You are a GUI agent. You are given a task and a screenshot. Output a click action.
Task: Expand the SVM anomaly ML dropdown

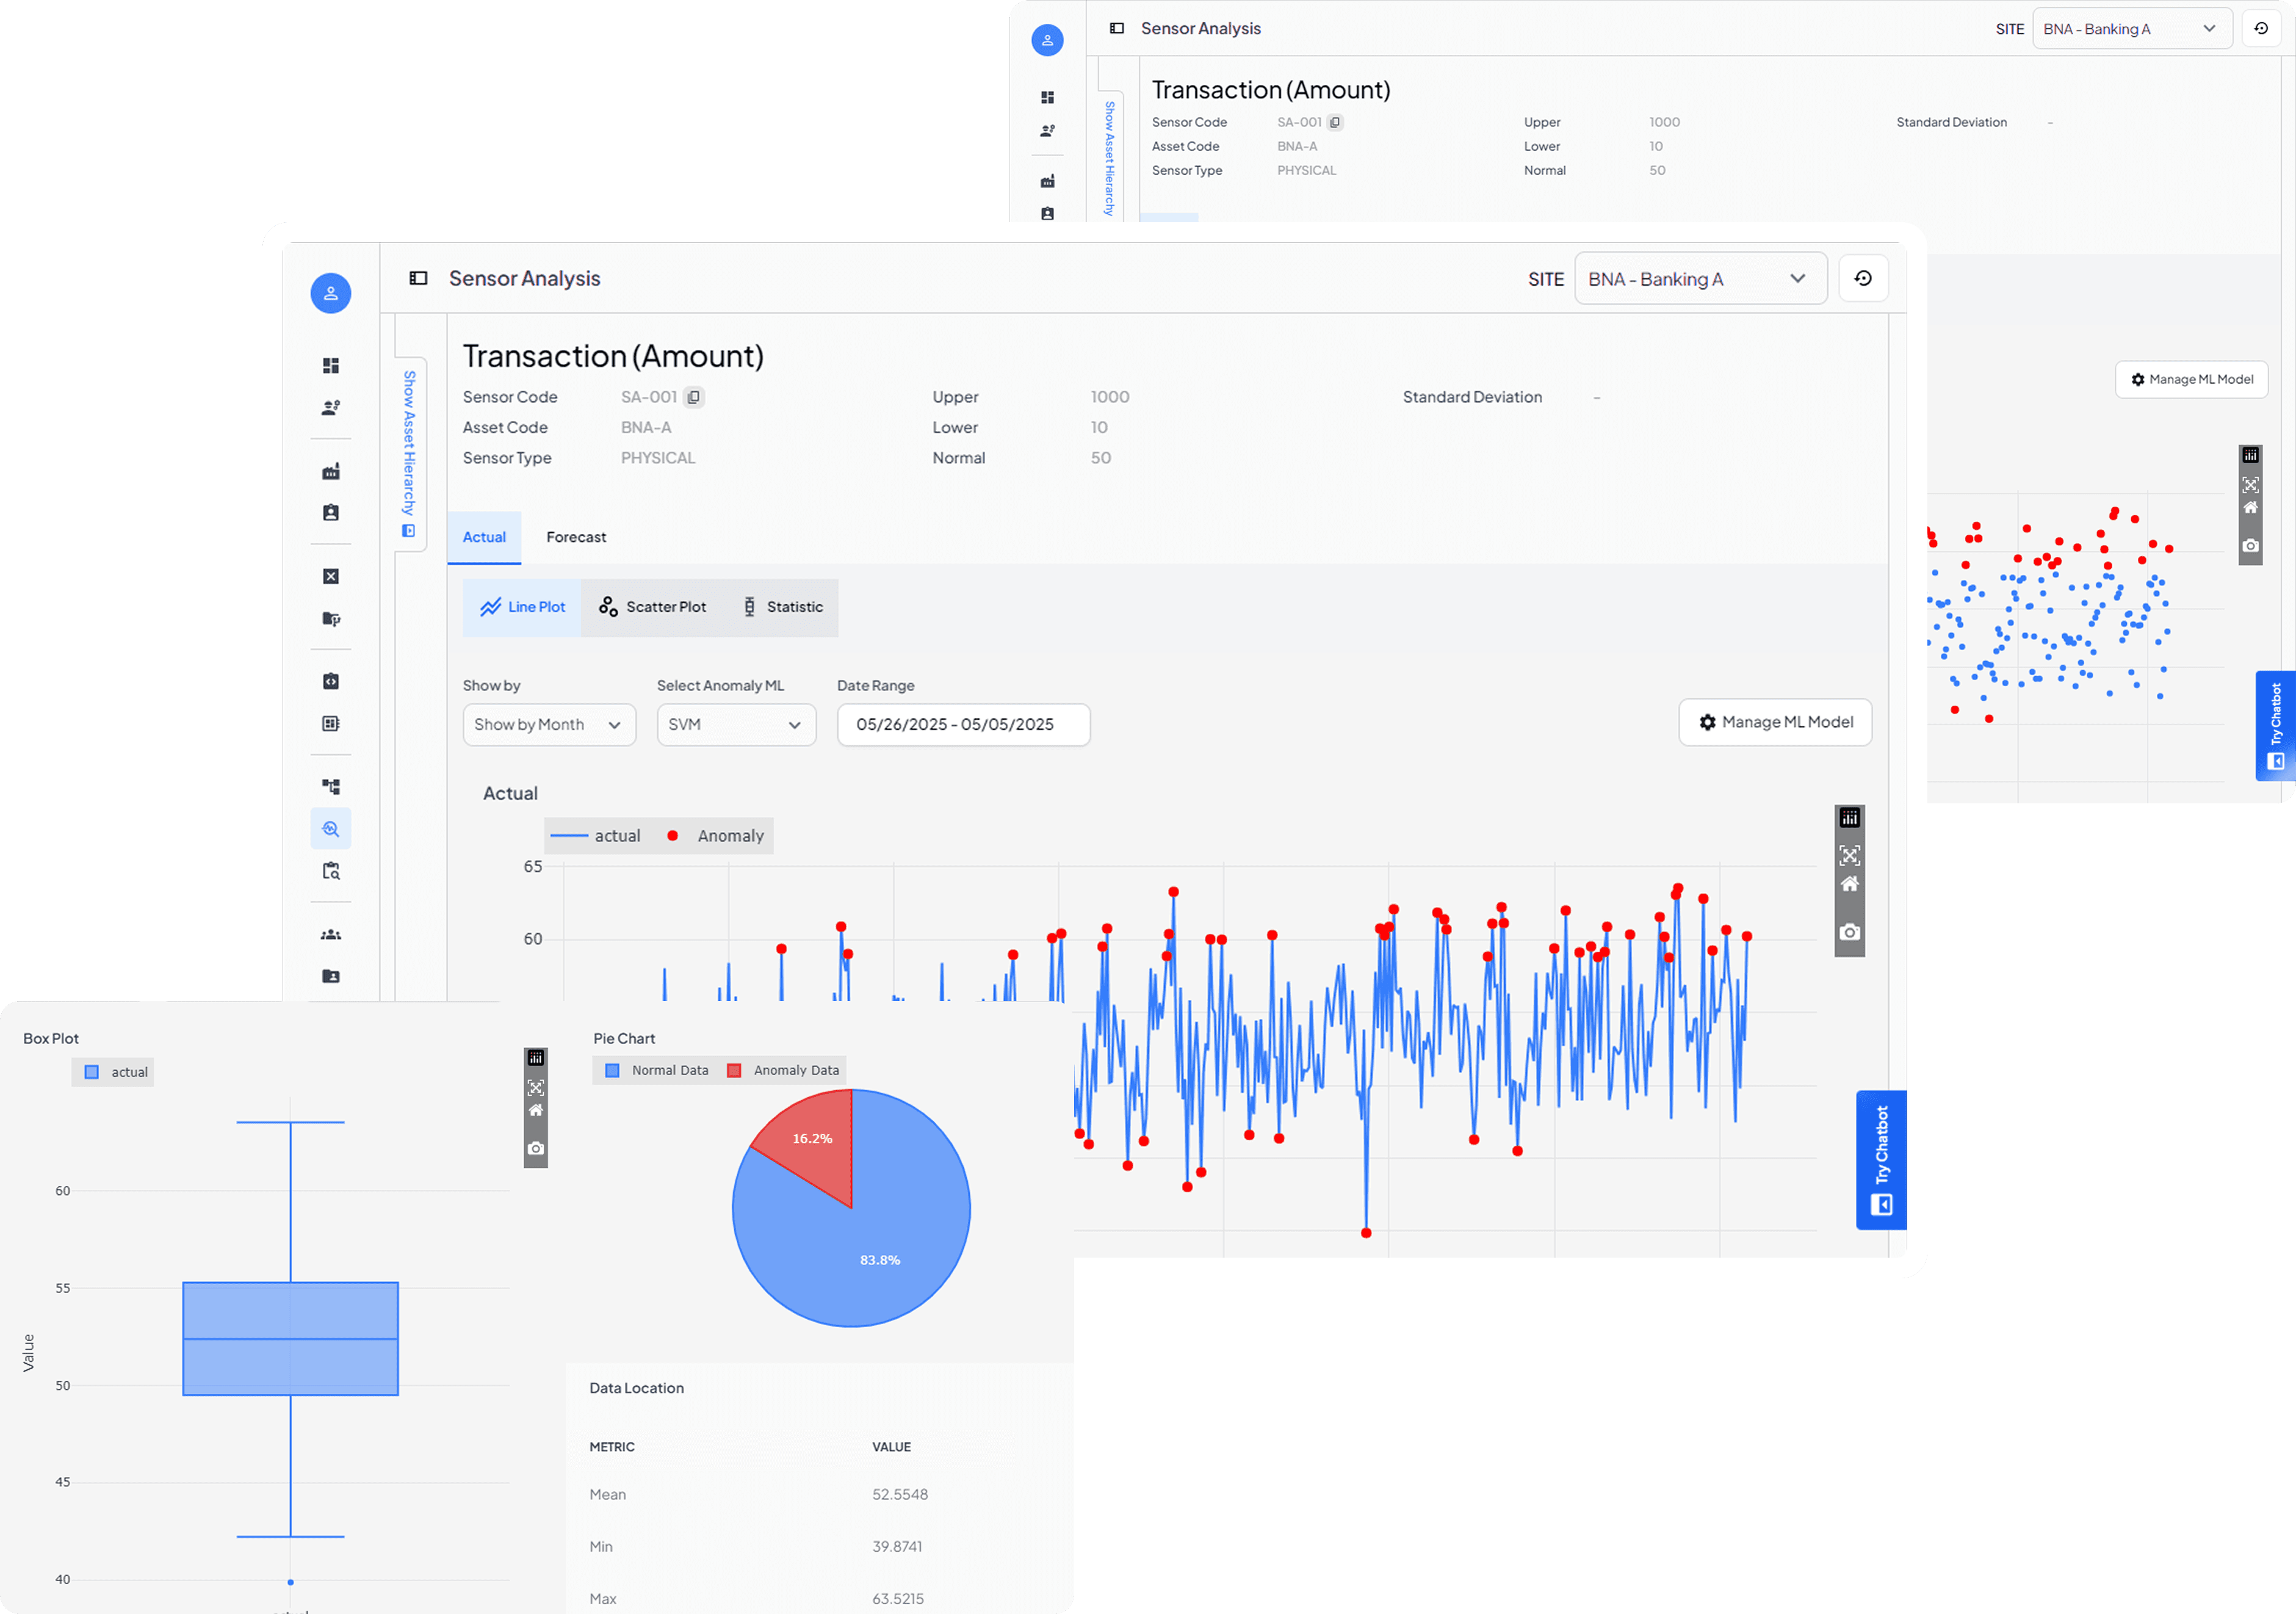[x=736, y=724]
